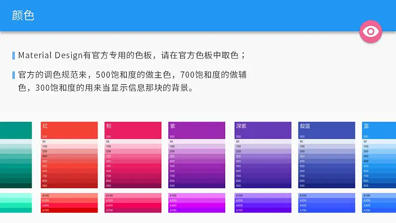Pick the purple 50 swatch row
Screen dimensions: 396x223
[197, 141]
